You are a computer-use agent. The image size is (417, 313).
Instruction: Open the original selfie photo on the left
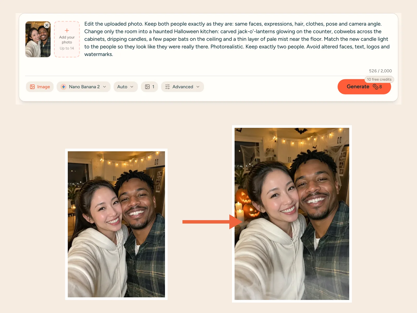[116, 224]
